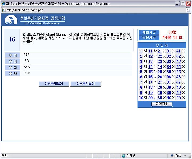This screenshot has height=159, width=192.
Task: Jump to question 11 in the answer sheet
Action: coord(150,51)
